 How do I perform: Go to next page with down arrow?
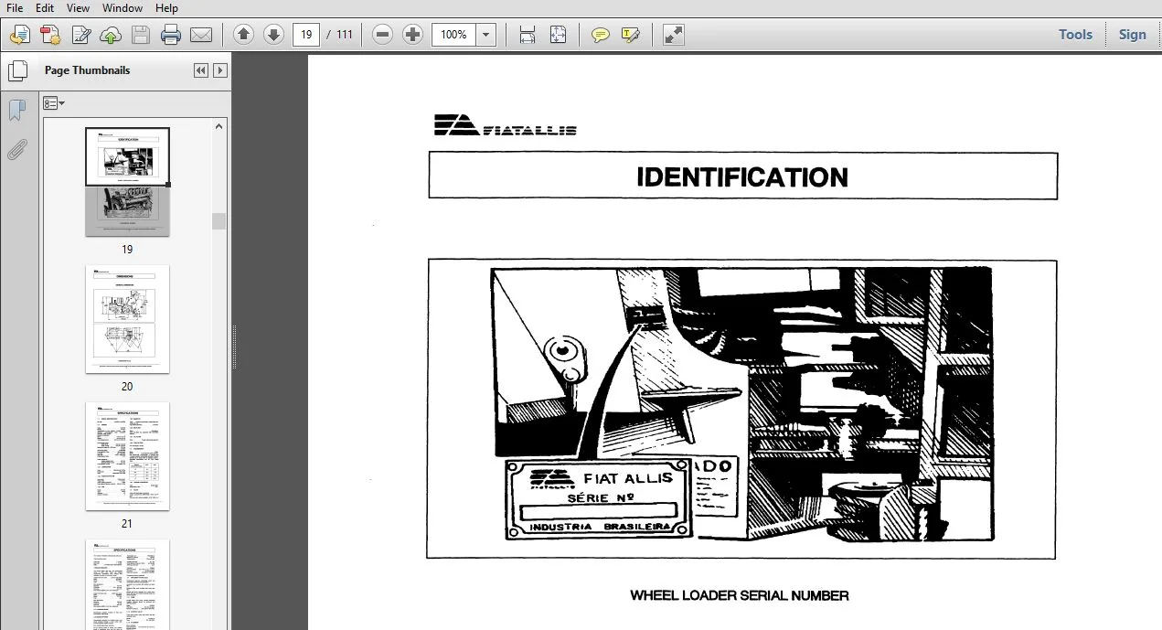point(273,35)
